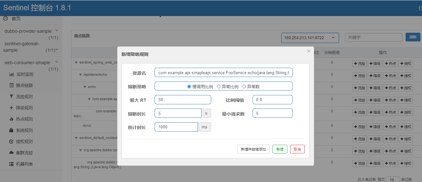This screenshot has width=422, height=182.
Task: Select the 异常比例 radio button
Action: click(219, 87)
